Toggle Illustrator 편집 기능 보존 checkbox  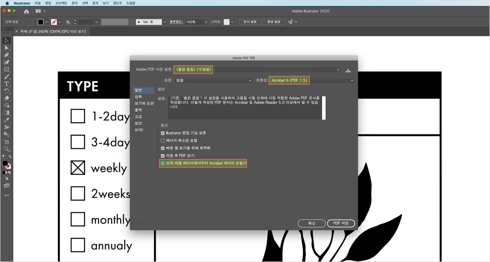point(162,133)
